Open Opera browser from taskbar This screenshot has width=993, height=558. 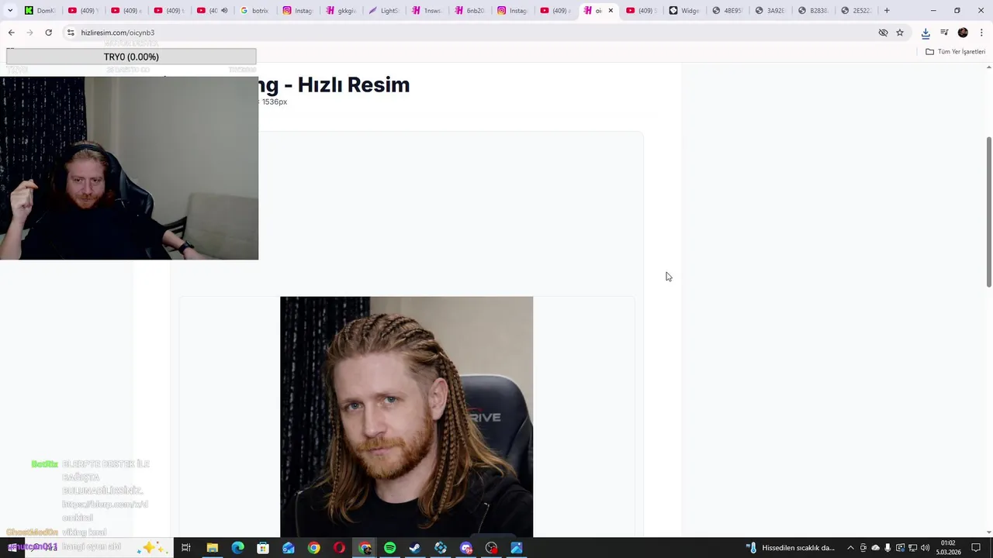click(x=339, y=548)
